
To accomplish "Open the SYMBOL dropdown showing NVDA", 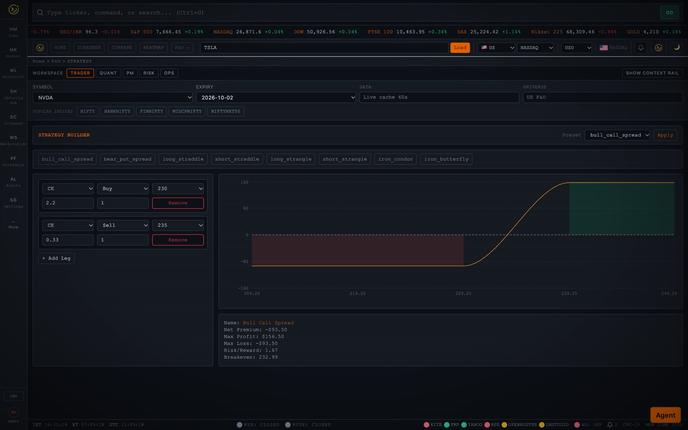I will click(113, 97).
